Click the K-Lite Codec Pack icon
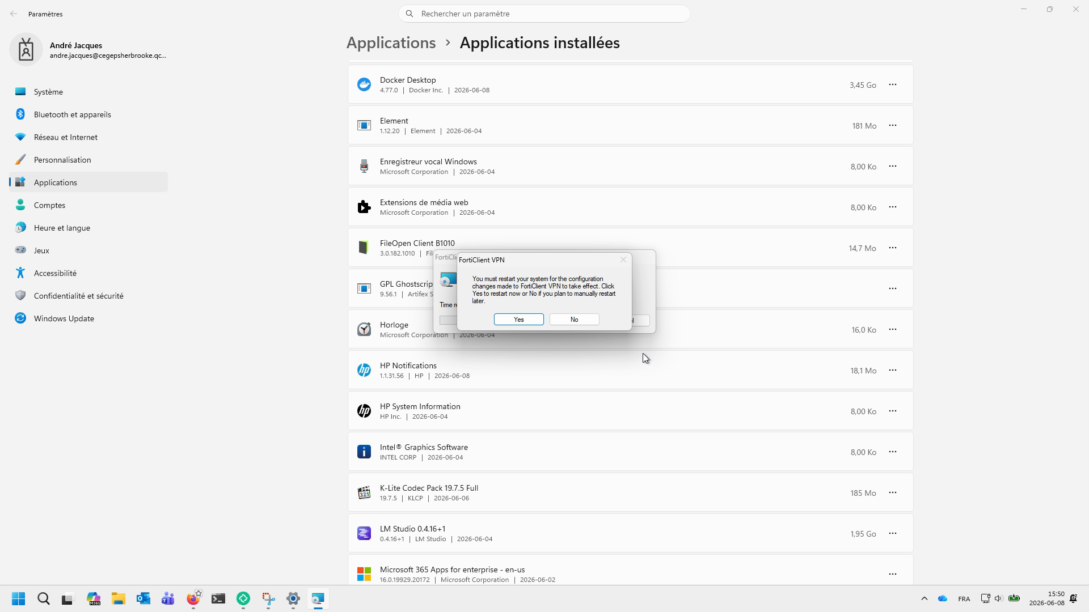Screen dimensions: 1089x612 pos(364,492)
